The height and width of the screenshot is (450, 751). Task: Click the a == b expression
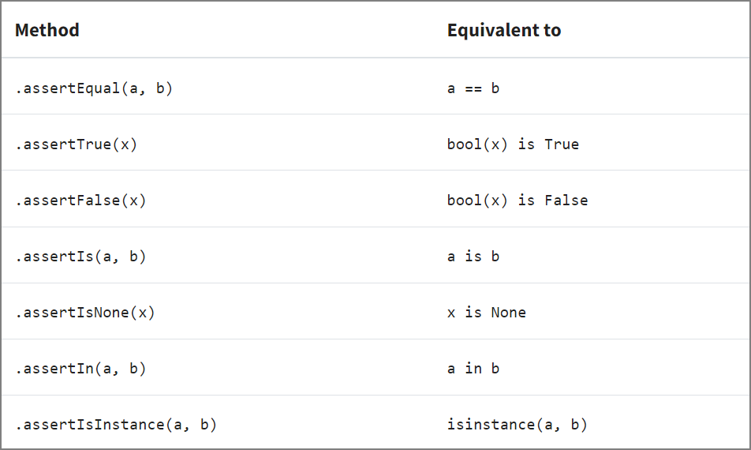tap(473, 88)
